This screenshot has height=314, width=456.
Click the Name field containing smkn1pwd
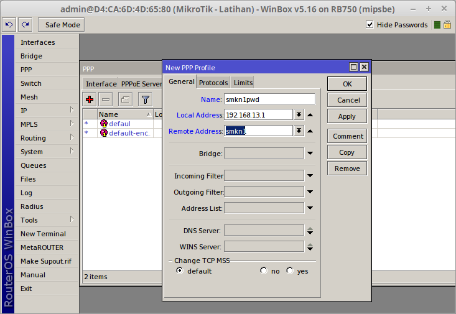tap(269, 99)
